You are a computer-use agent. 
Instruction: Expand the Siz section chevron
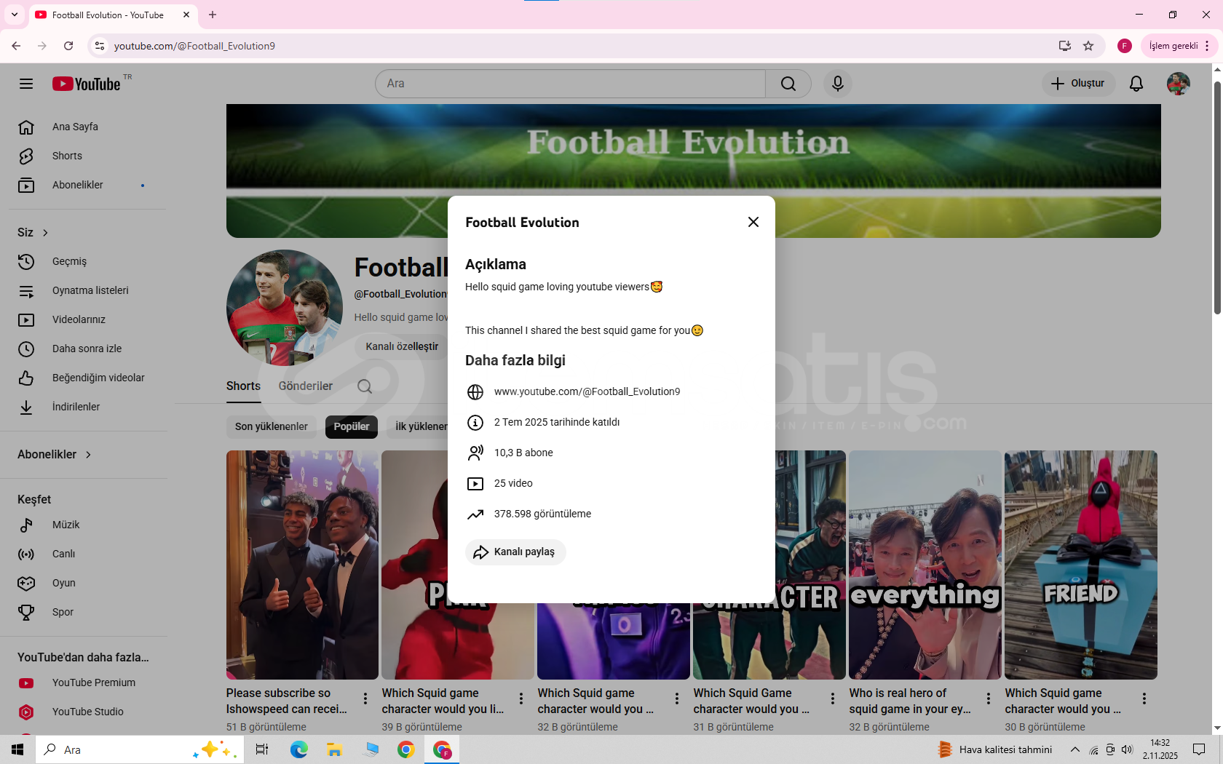pyautogui.click(x=45, y=233)
